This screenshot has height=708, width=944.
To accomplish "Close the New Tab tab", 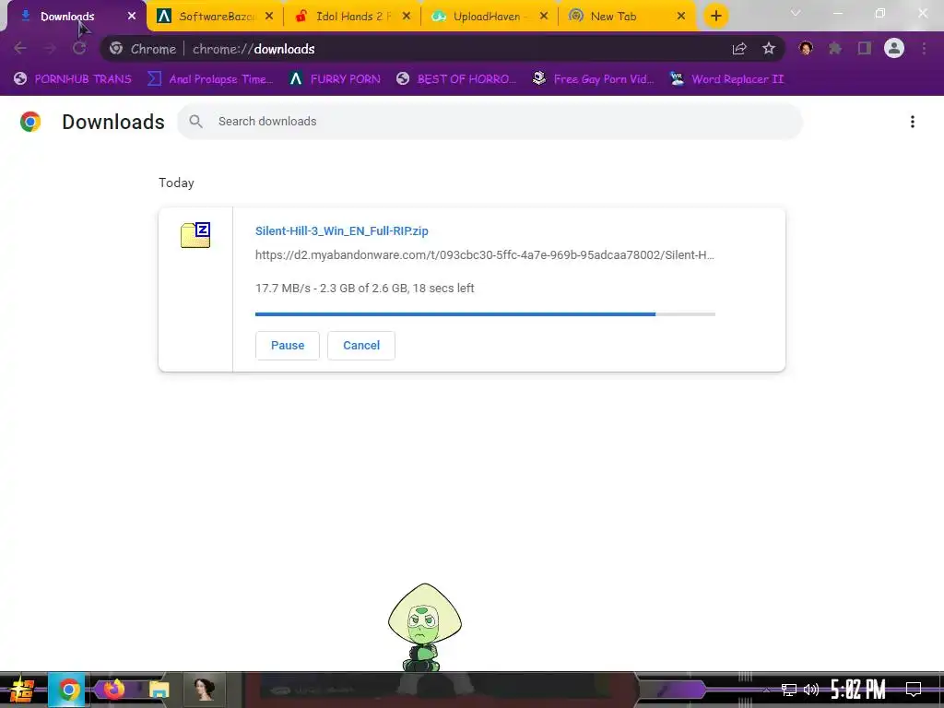I will point(681,17).
